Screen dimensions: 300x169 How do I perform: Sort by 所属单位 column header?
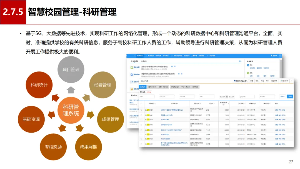(x=252, y=104)
